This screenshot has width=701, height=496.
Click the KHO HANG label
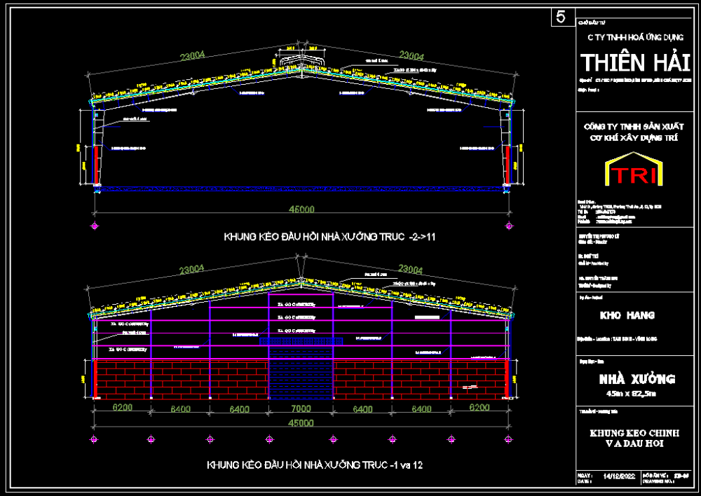tap(627, 315)
